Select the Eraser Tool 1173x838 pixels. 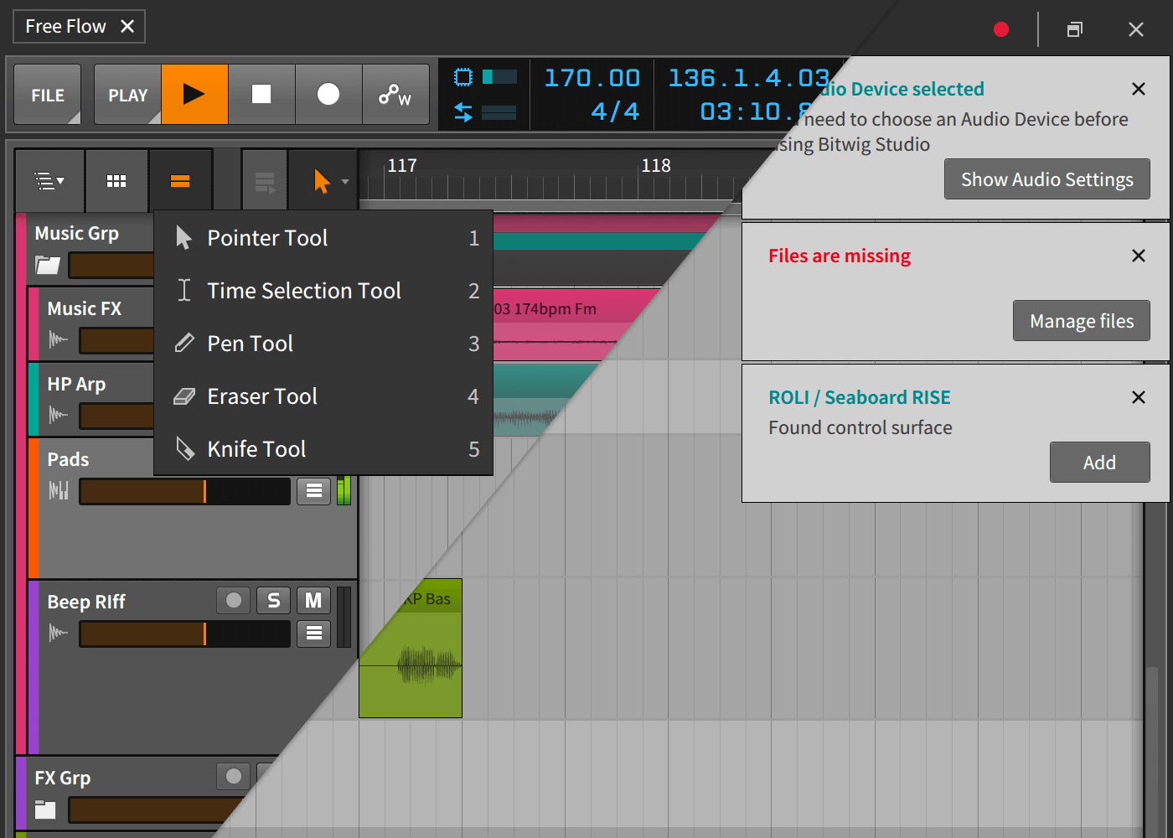(262, 396)
